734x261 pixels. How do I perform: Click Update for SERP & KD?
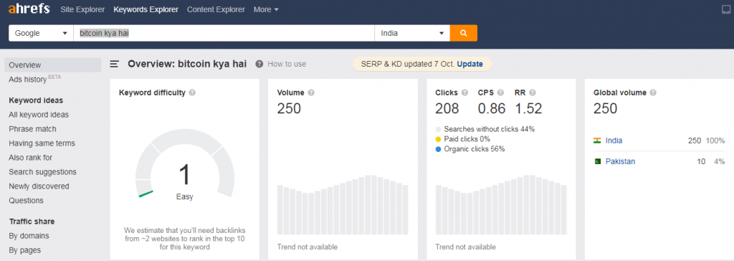pos(470,65)
